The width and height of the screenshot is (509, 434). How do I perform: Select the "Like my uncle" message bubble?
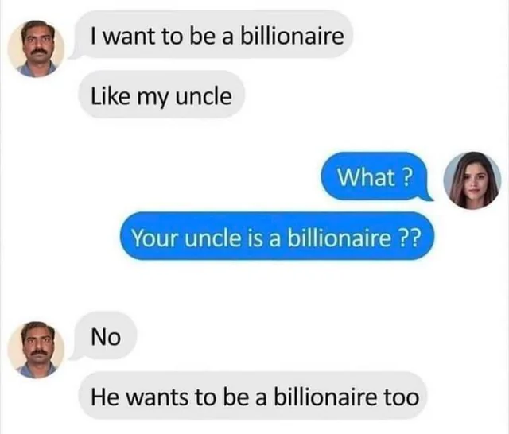pyautogui.click(x=161, y=95)
